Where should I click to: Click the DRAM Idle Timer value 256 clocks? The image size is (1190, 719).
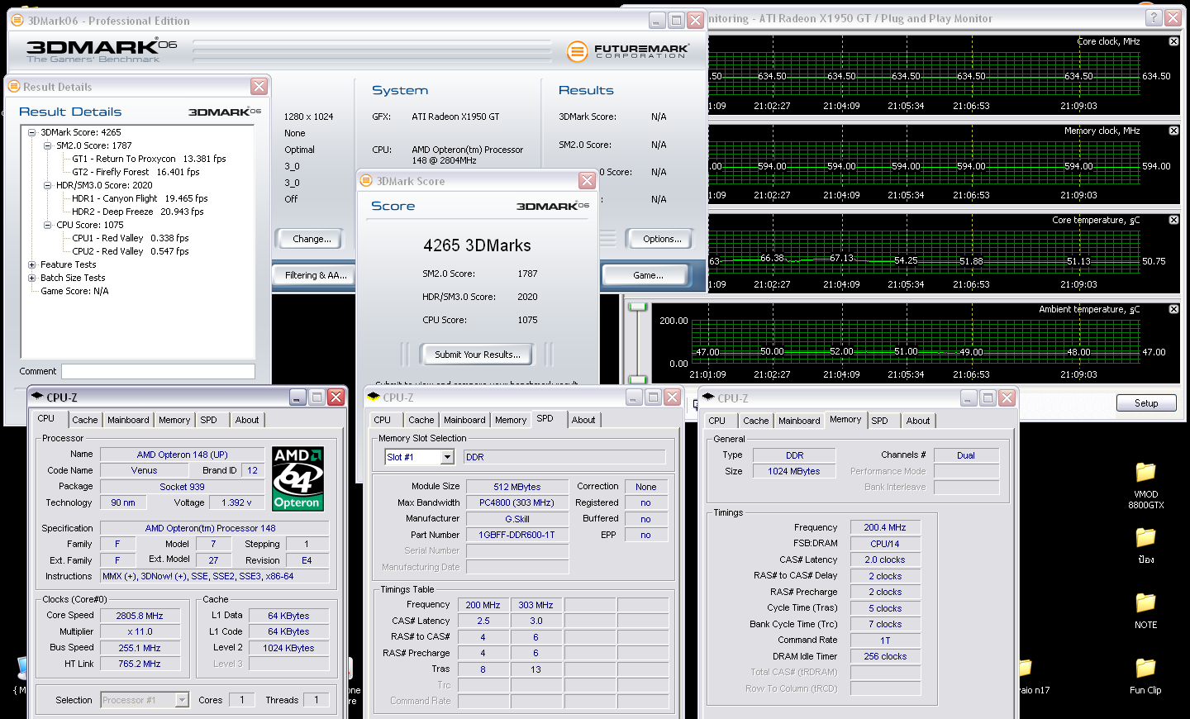tap(885, 656)
